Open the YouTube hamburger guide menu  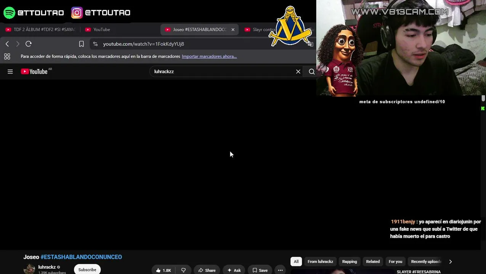(x=10, y=72)
